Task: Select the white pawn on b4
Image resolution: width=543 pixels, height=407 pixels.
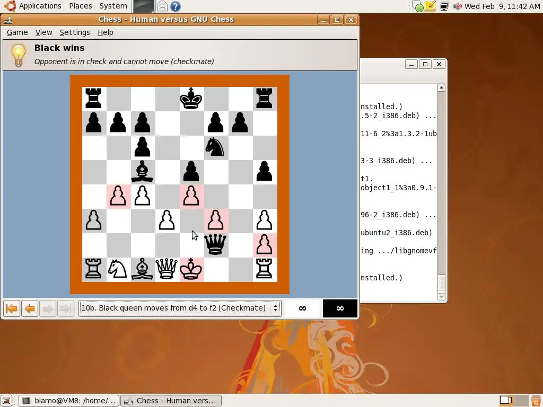Action: point(118,196)
